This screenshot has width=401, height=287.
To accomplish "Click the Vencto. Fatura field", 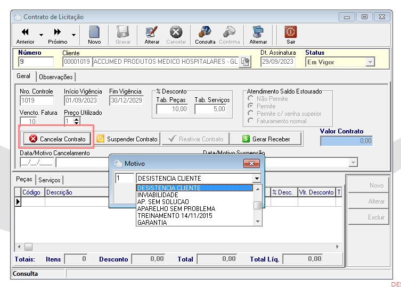I will [28, 122].
